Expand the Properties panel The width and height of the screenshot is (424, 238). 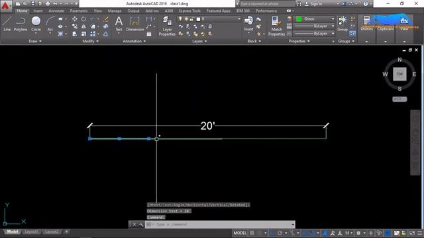(x=299, y=41)
